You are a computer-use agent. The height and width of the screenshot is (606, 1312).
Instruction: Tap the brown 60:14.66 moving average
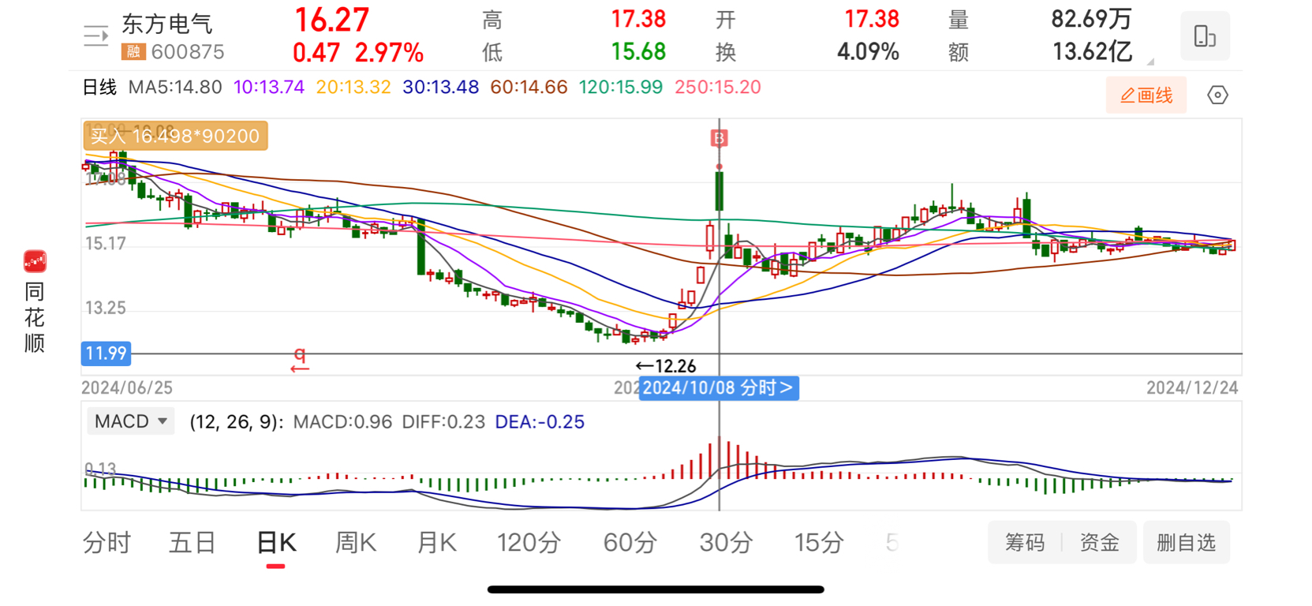coord(529,88)
